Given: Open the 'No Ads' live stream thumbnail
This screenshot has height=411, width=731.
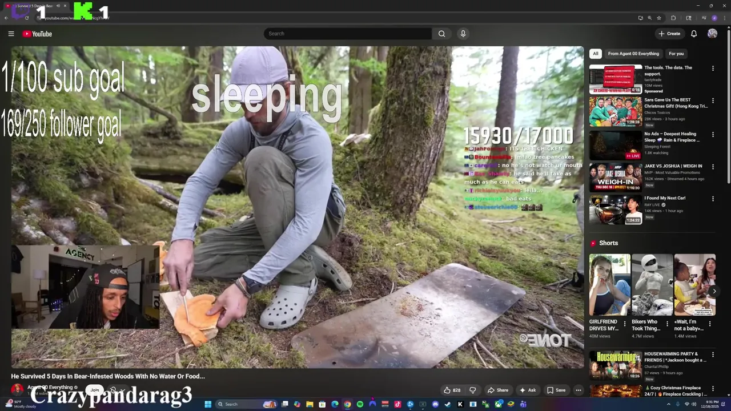Looking at the screenshot, I should click(x=616, y=145).
